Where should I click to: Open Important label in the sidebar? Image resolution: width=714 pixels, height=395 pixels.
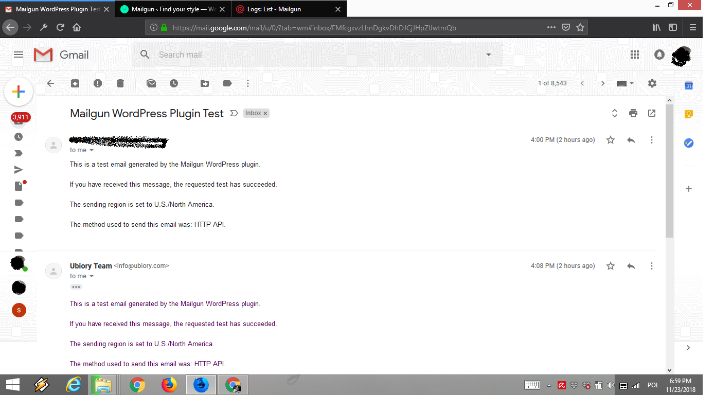pos(19,153)
